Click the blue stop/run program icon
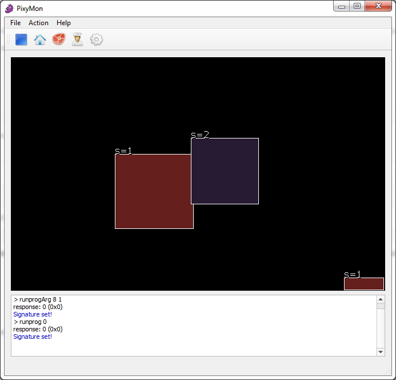The height and width of the screenshot is (380, 396). pyautogui.click(x=21, y=39)
